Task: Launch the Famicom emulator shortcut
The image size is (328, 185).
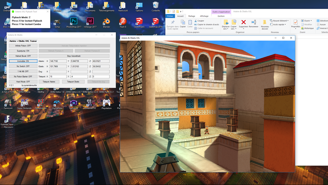Action: [x=8, y=104]
